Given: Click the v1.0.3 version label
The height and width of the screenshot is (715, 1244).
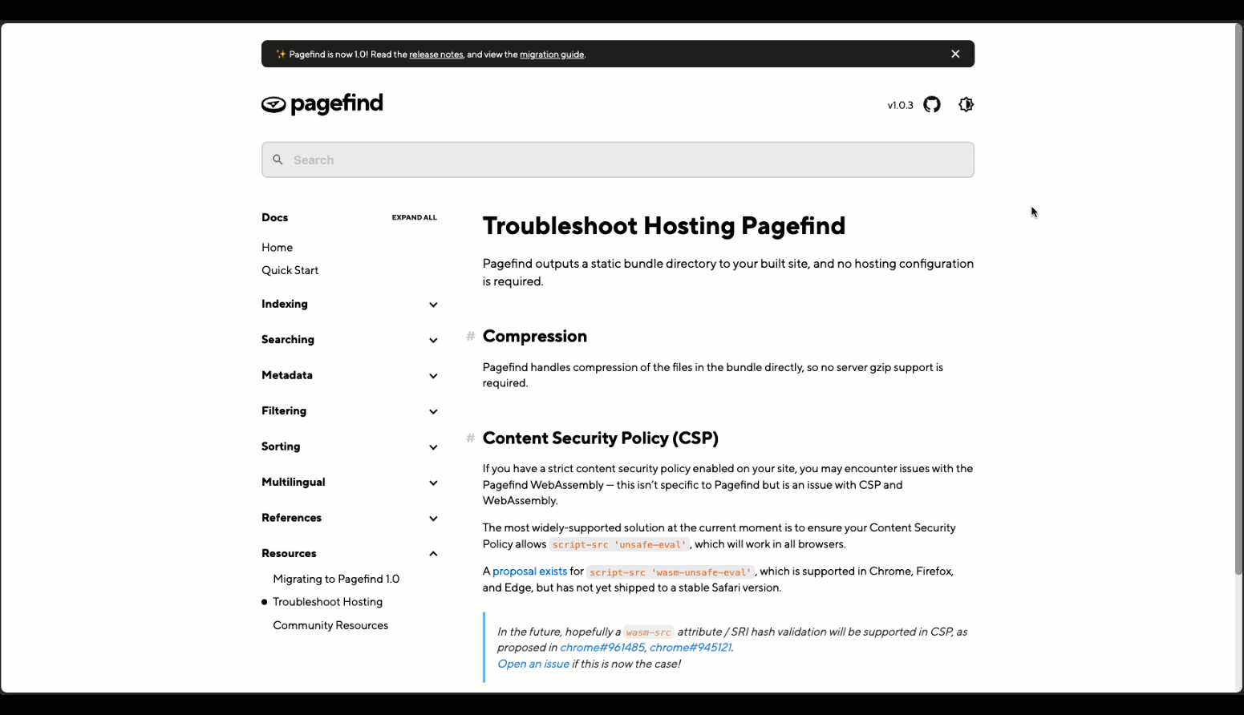Looking at the screenshot, I should [900, 105].
